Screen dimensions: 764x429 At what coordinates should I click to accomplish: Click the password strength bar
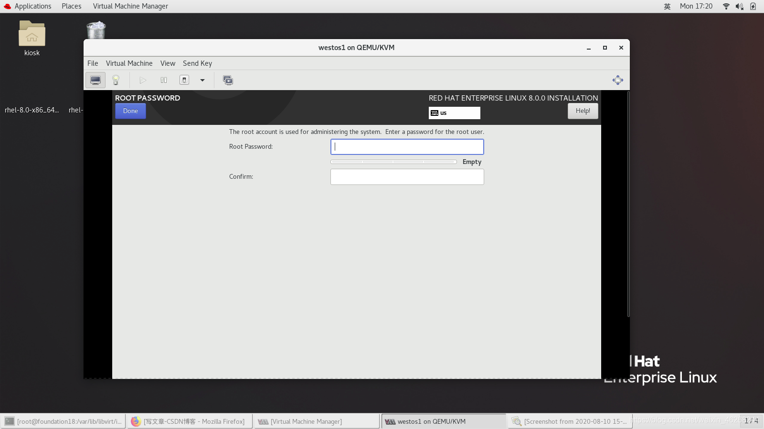[x=393, y=162]
